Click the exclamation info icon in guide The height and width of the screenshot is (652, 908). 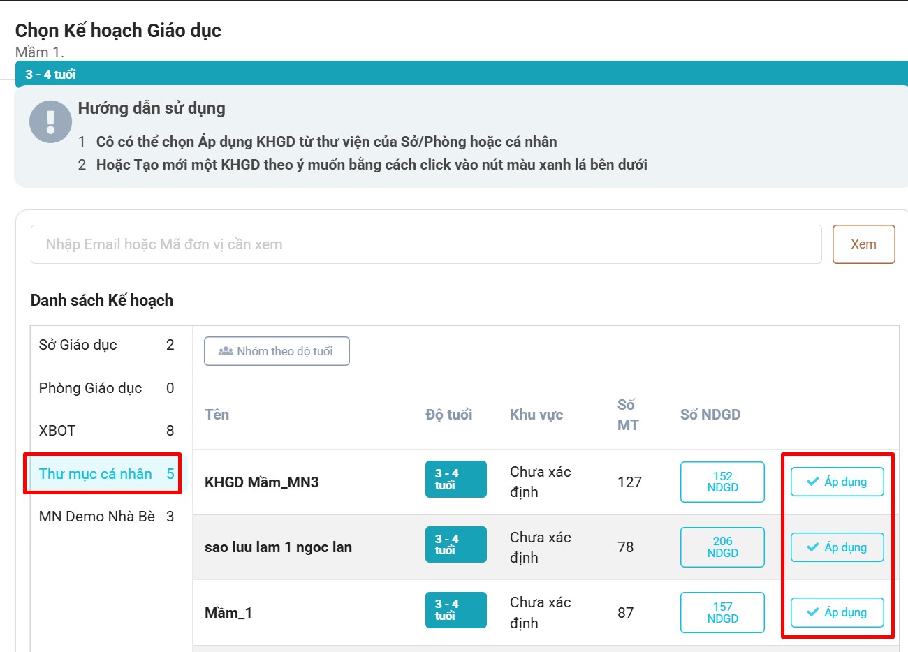tap(50, 121)
